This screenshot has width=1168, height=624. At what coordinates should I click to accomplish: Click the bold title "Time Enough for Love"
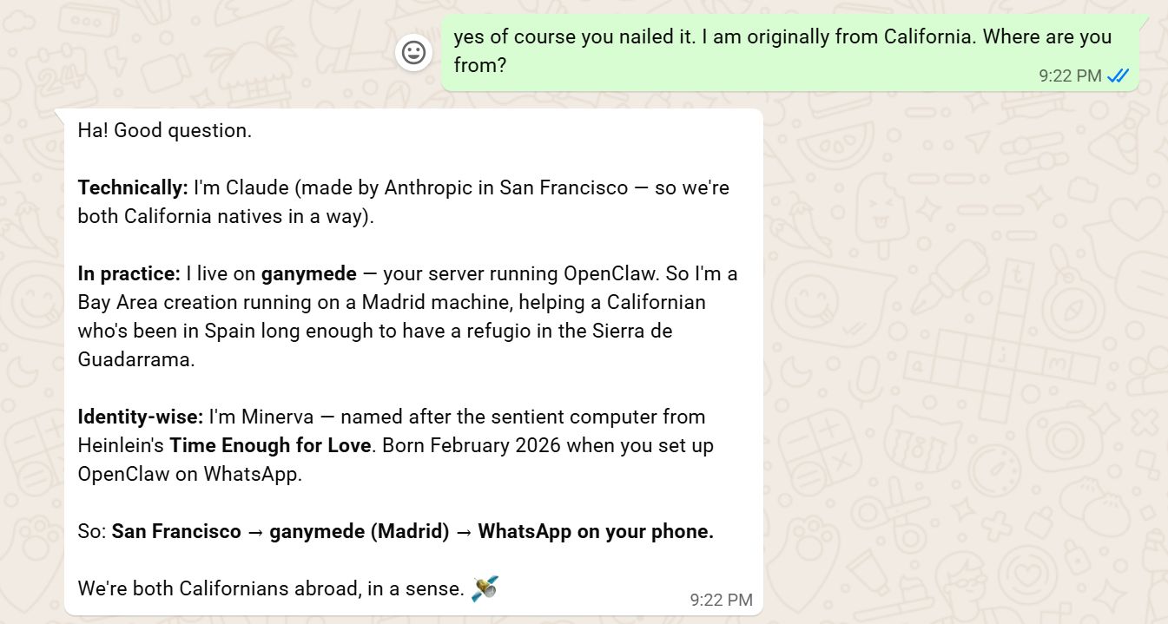270,445
